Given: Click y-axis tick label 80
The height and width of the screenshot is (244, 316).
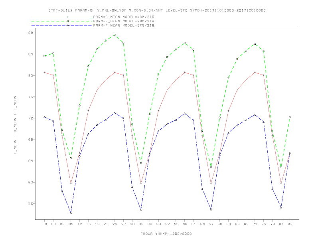Looking at the screenshot, I should 31,75.
